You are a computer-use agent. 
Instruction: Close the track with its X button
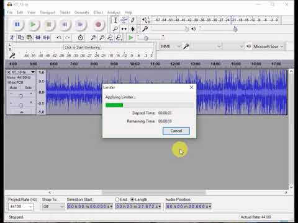(x=9, y=72)
